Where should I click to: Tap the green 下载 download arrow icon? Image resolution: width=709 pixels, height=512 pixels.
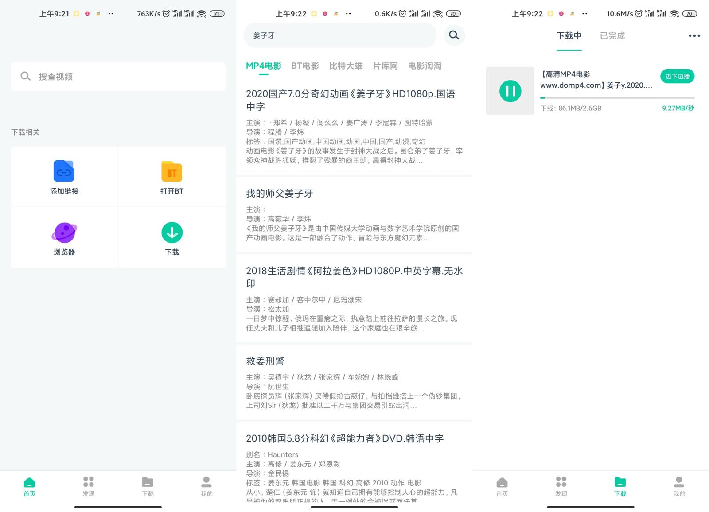click(x=171, y=233)
